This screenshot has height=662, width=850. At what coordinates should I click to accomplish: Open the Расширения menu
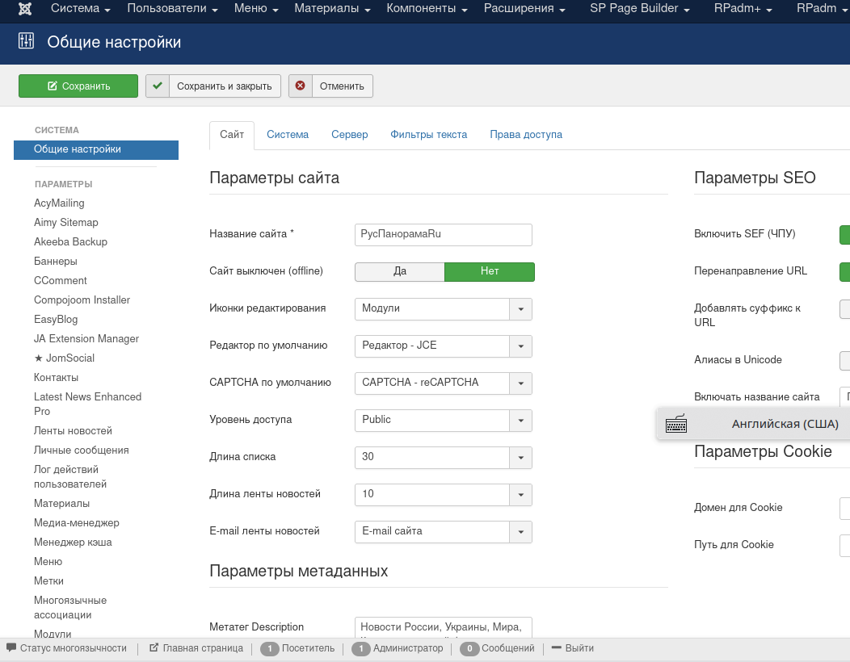(x=520, y=9)
